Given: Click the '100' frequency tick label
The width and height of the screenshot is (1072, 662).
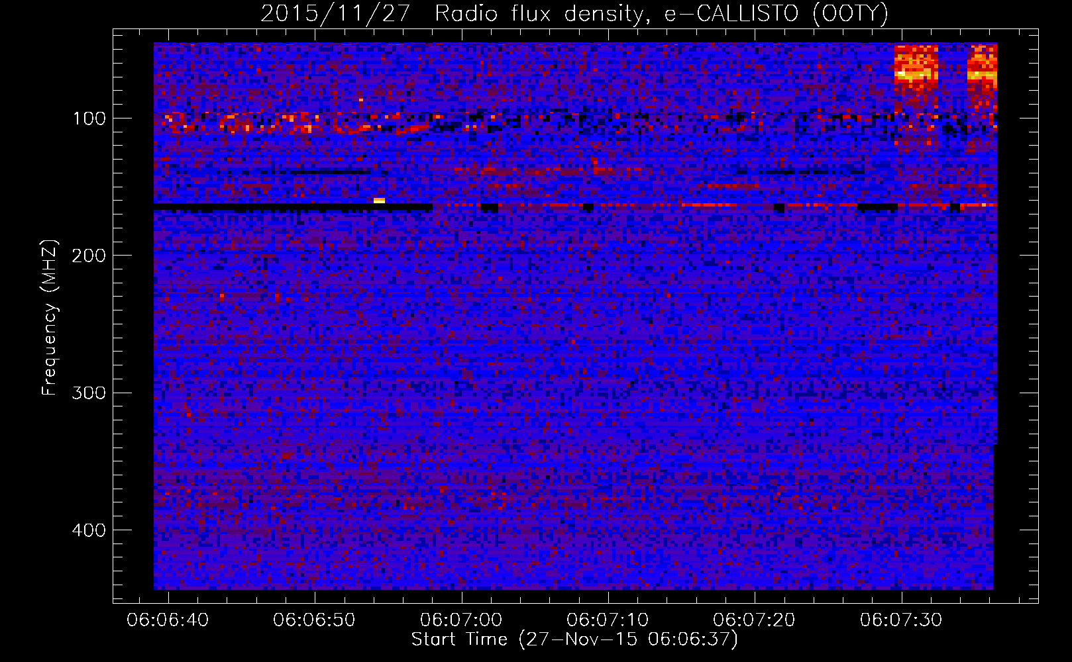Looking at the screenshot, I should click(x=89, y=118).
